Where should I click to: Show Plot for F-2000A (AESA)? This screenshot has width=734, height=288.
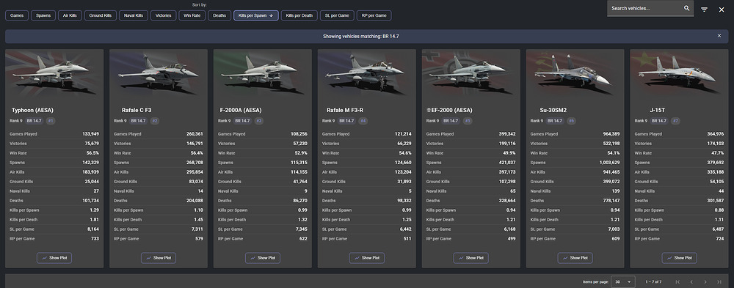pyautogui.click(x=263, y=258)
